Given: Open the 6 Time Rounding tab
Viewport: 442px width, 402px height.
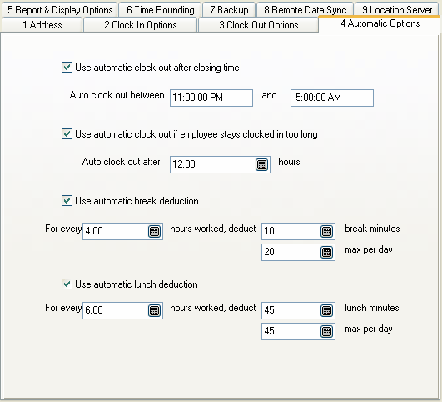Looking at the screenshot, I should point(160,10).
